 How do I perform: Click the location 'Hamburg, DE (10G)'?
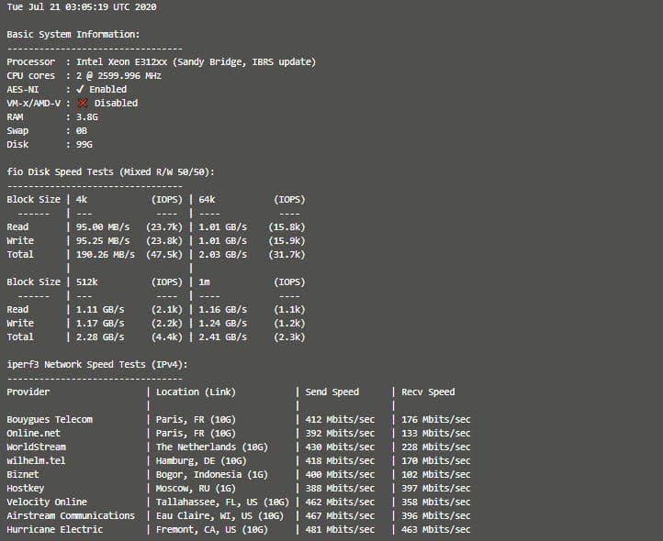(201, 460)
